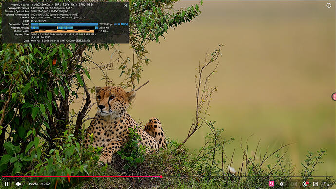336x189 pixels.
Task: Click the Viewport / Frames value
Action: pos(51,8)
